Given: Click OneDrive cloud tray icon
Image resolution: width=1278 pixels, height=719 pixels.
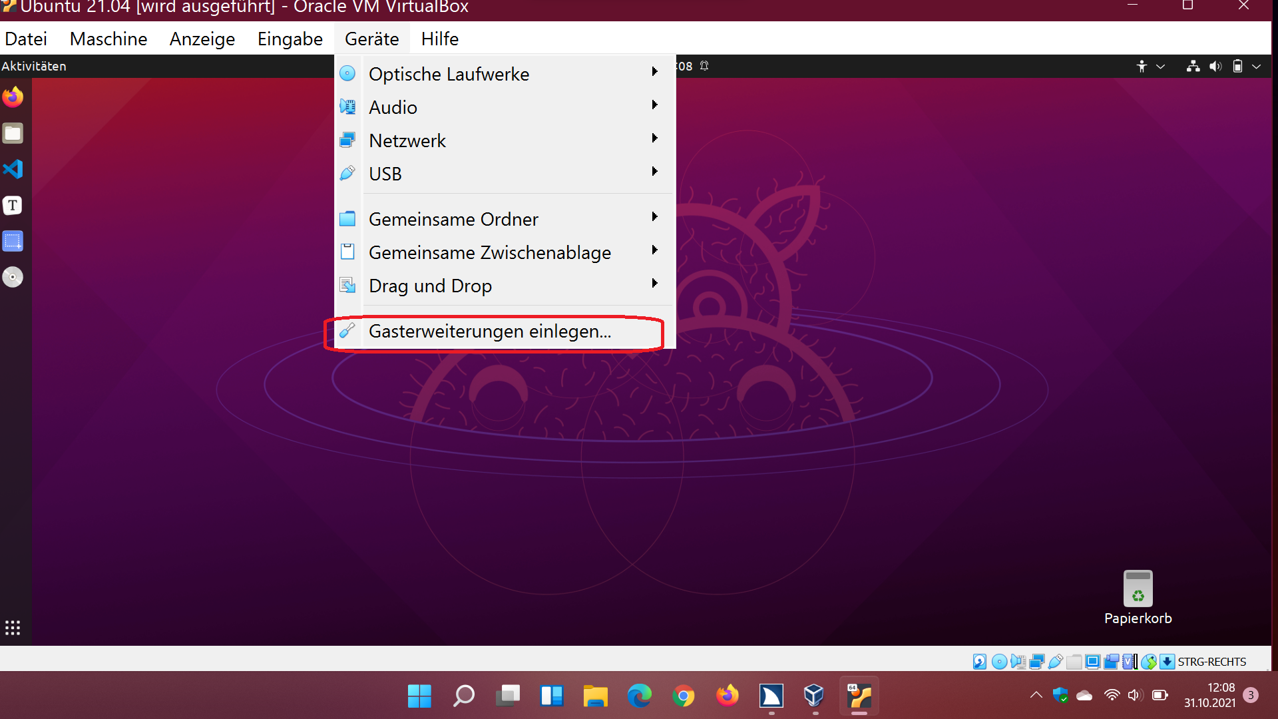Looking at the screenshot, I should [1084, 696].
